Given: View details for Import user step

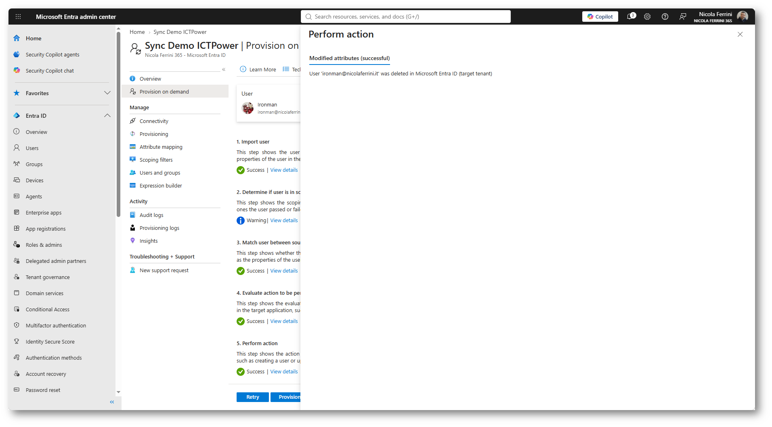Looking at the screenshot, I should [x=284, y=170].
